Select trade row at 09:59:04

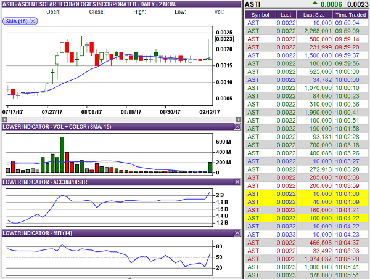click(306, 23)
